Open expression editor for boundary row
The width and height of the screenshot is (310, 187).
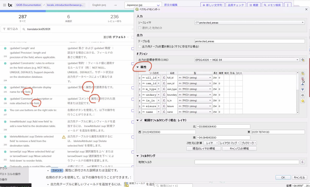tap(164, 95)
